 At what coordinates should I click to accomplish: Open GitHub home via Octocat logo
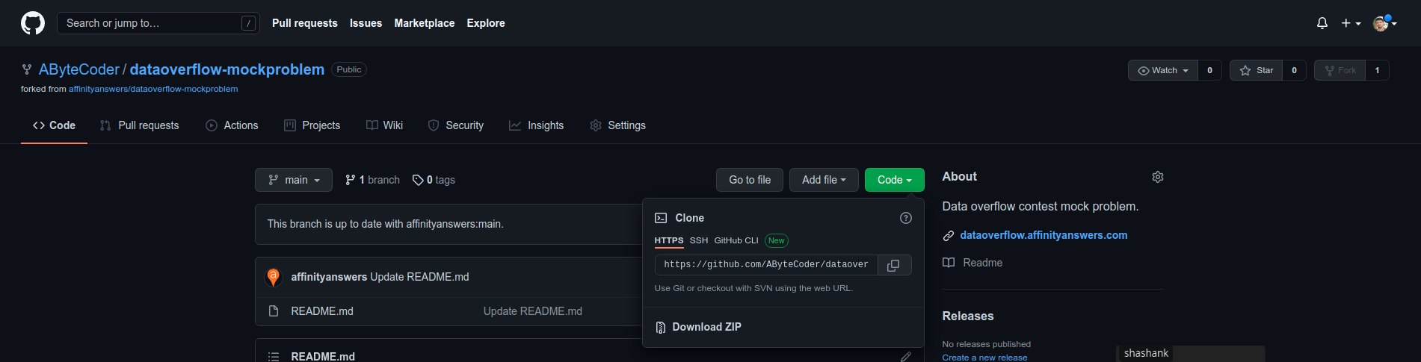point(33,23)
